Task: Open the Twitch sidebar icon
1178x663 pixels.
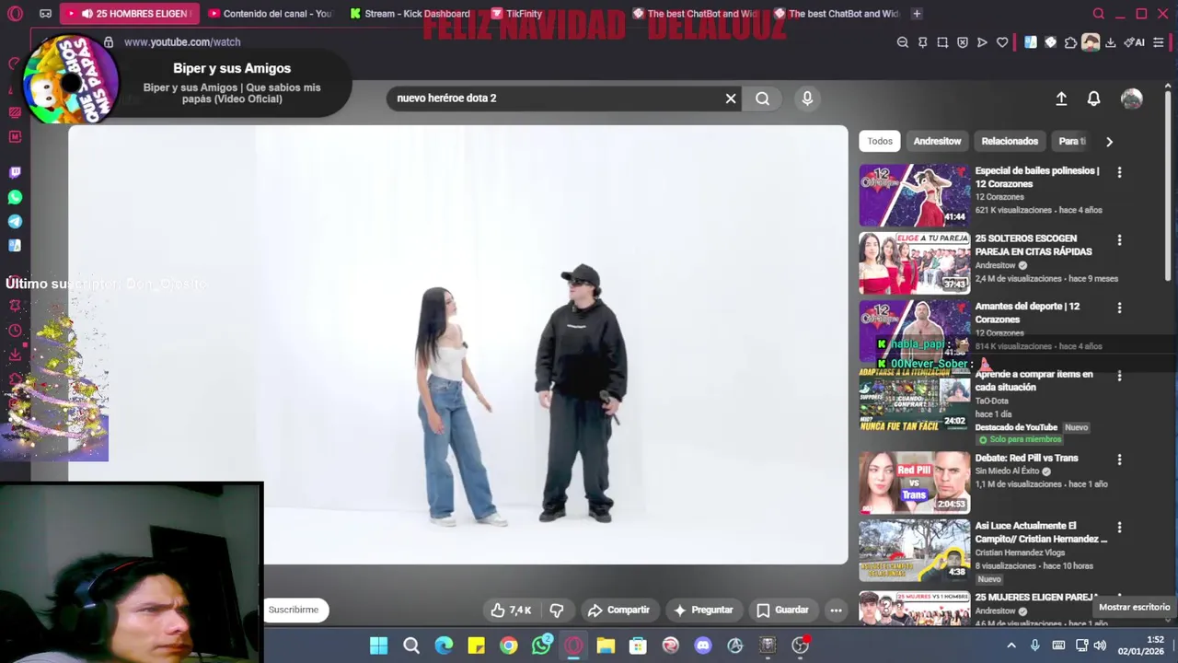Action: click(x=15, y=172)
